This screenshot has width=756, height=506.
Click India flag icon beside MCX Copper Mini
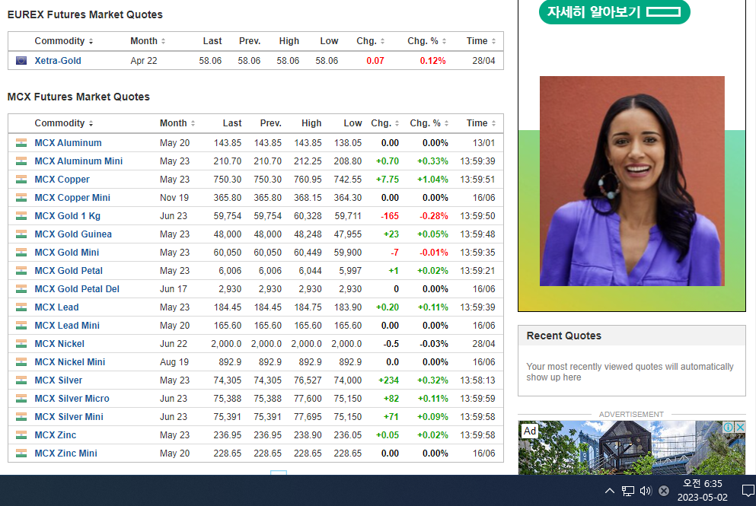21,198
